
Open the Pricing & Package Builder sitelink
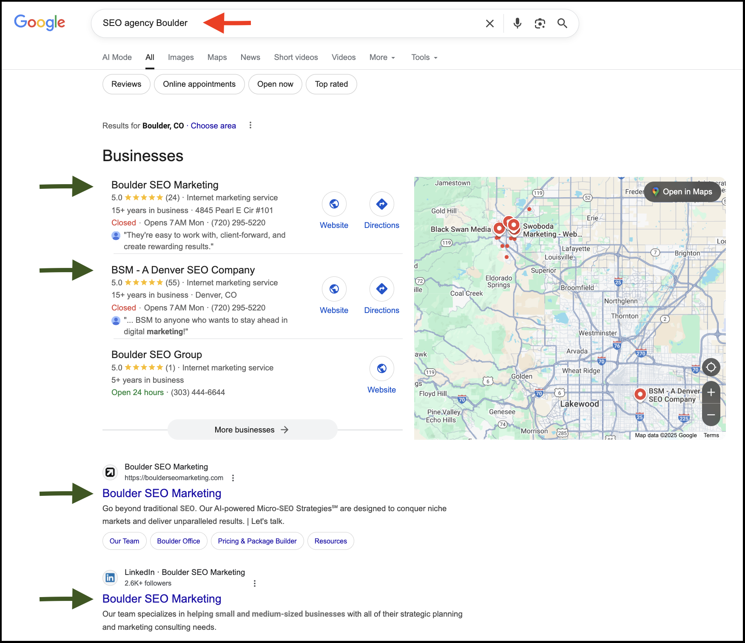pyautogui.click(x=257, y=541)
